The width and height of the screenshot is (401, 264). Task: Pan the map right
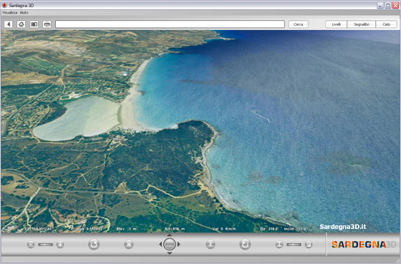click(x=178, y=244)
